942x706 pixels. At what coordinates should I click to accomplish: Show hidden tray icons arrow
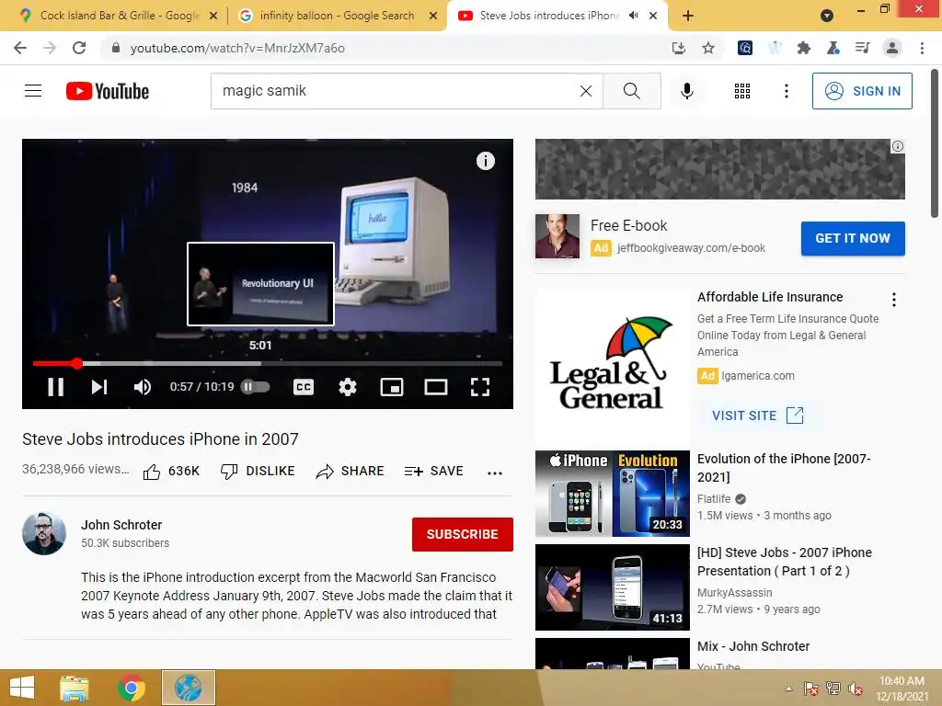788,689
